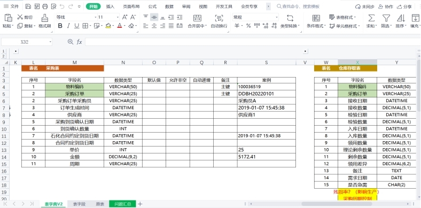Center text horizontally
This screenshot has width=421, height=208.
[x=154, y=26]
